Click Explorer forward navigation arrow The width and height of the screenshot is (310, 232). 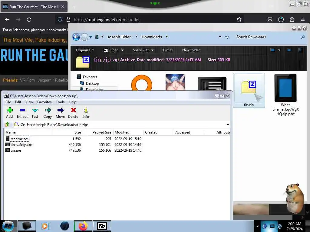pyautogui.click(x=85, y=37)
